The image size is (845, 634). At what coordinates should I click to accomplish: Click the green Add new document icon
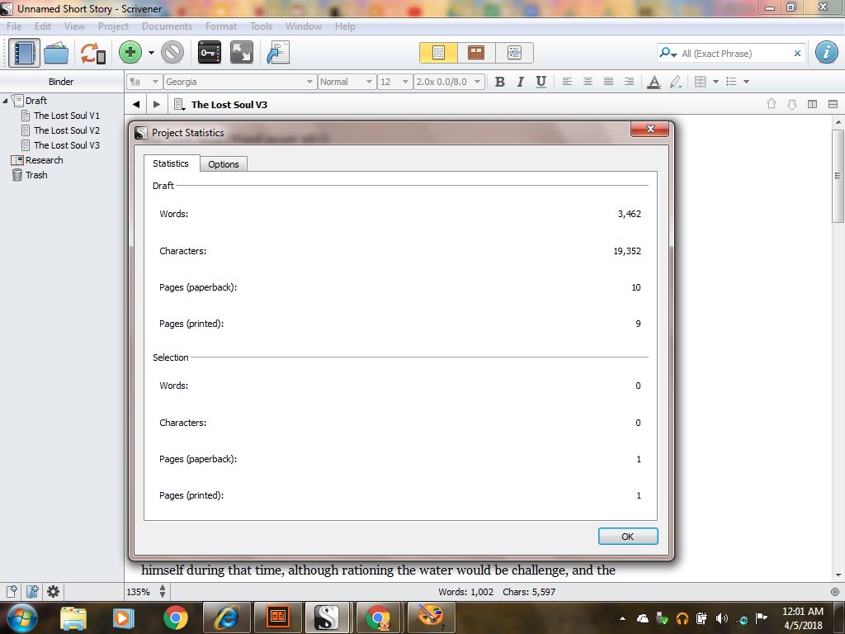pyautogui.click(x=130, y=52)
